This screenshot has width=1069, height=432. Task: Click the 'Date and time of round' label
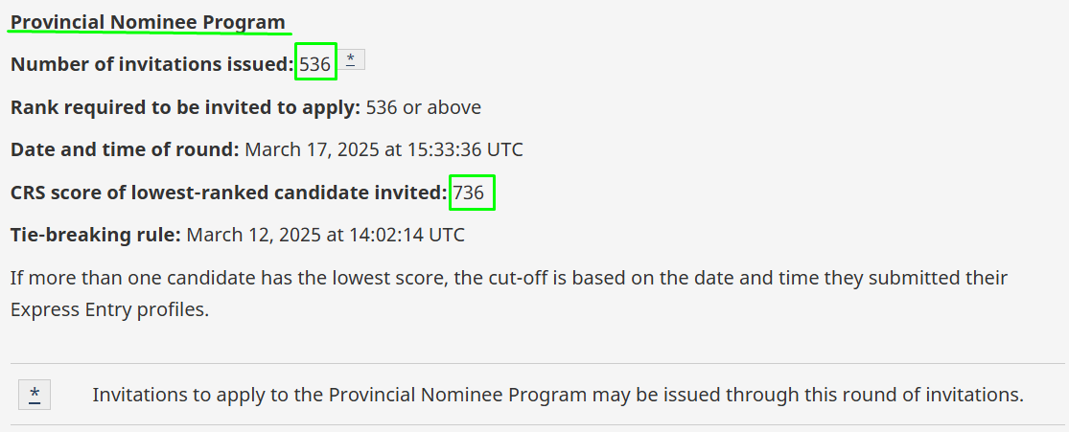tap(125, 149)
